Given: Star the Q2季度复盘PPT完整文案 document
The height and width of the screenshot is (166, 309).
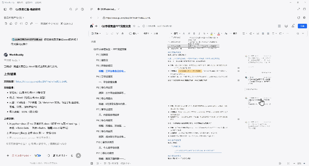Looking at the screenshot, I should click(x=134, y=26).
